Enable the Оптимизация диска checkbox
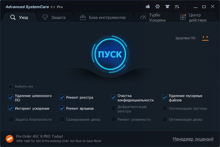This screenshot has height=147, width=220. 165,119
